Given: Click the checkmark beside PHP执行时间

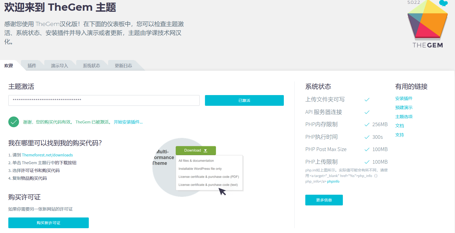Looking at the screenshot, I should click(367, 137).
